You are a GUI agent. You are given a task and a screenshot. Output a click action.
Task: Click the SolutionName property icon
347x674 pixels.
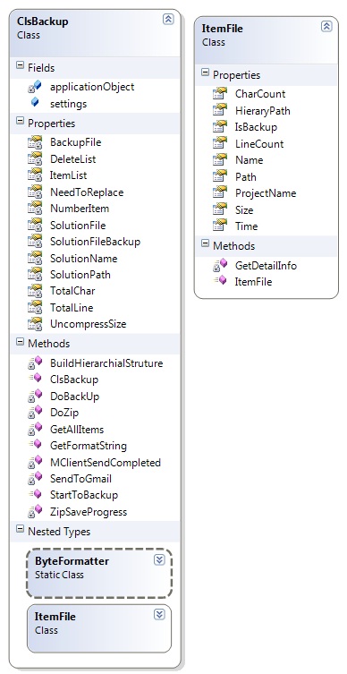(x=35, y=259)
